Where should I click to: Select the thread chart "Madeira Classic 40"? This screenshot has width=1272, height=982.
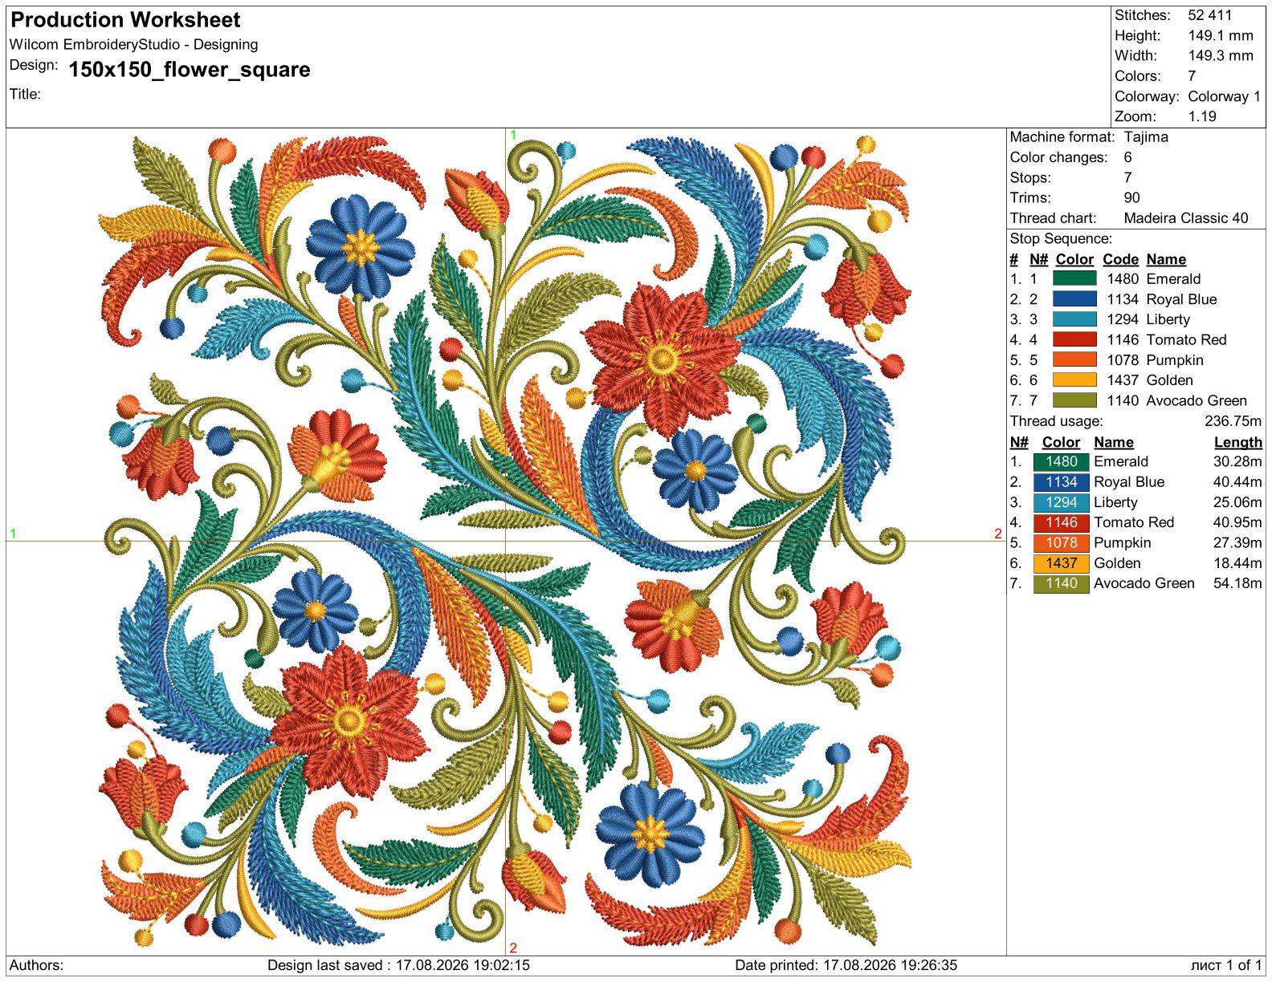[x=1186, y=218]
